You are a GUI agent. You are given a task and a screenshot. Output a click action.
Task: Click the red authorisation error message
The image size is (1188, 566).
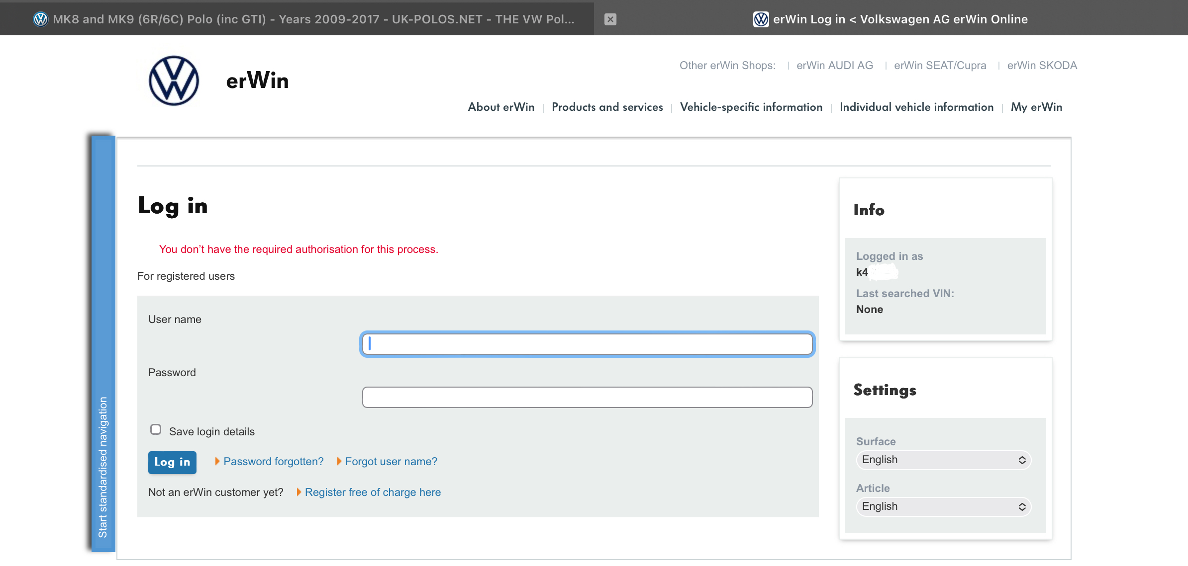click(x=298, y=249)
